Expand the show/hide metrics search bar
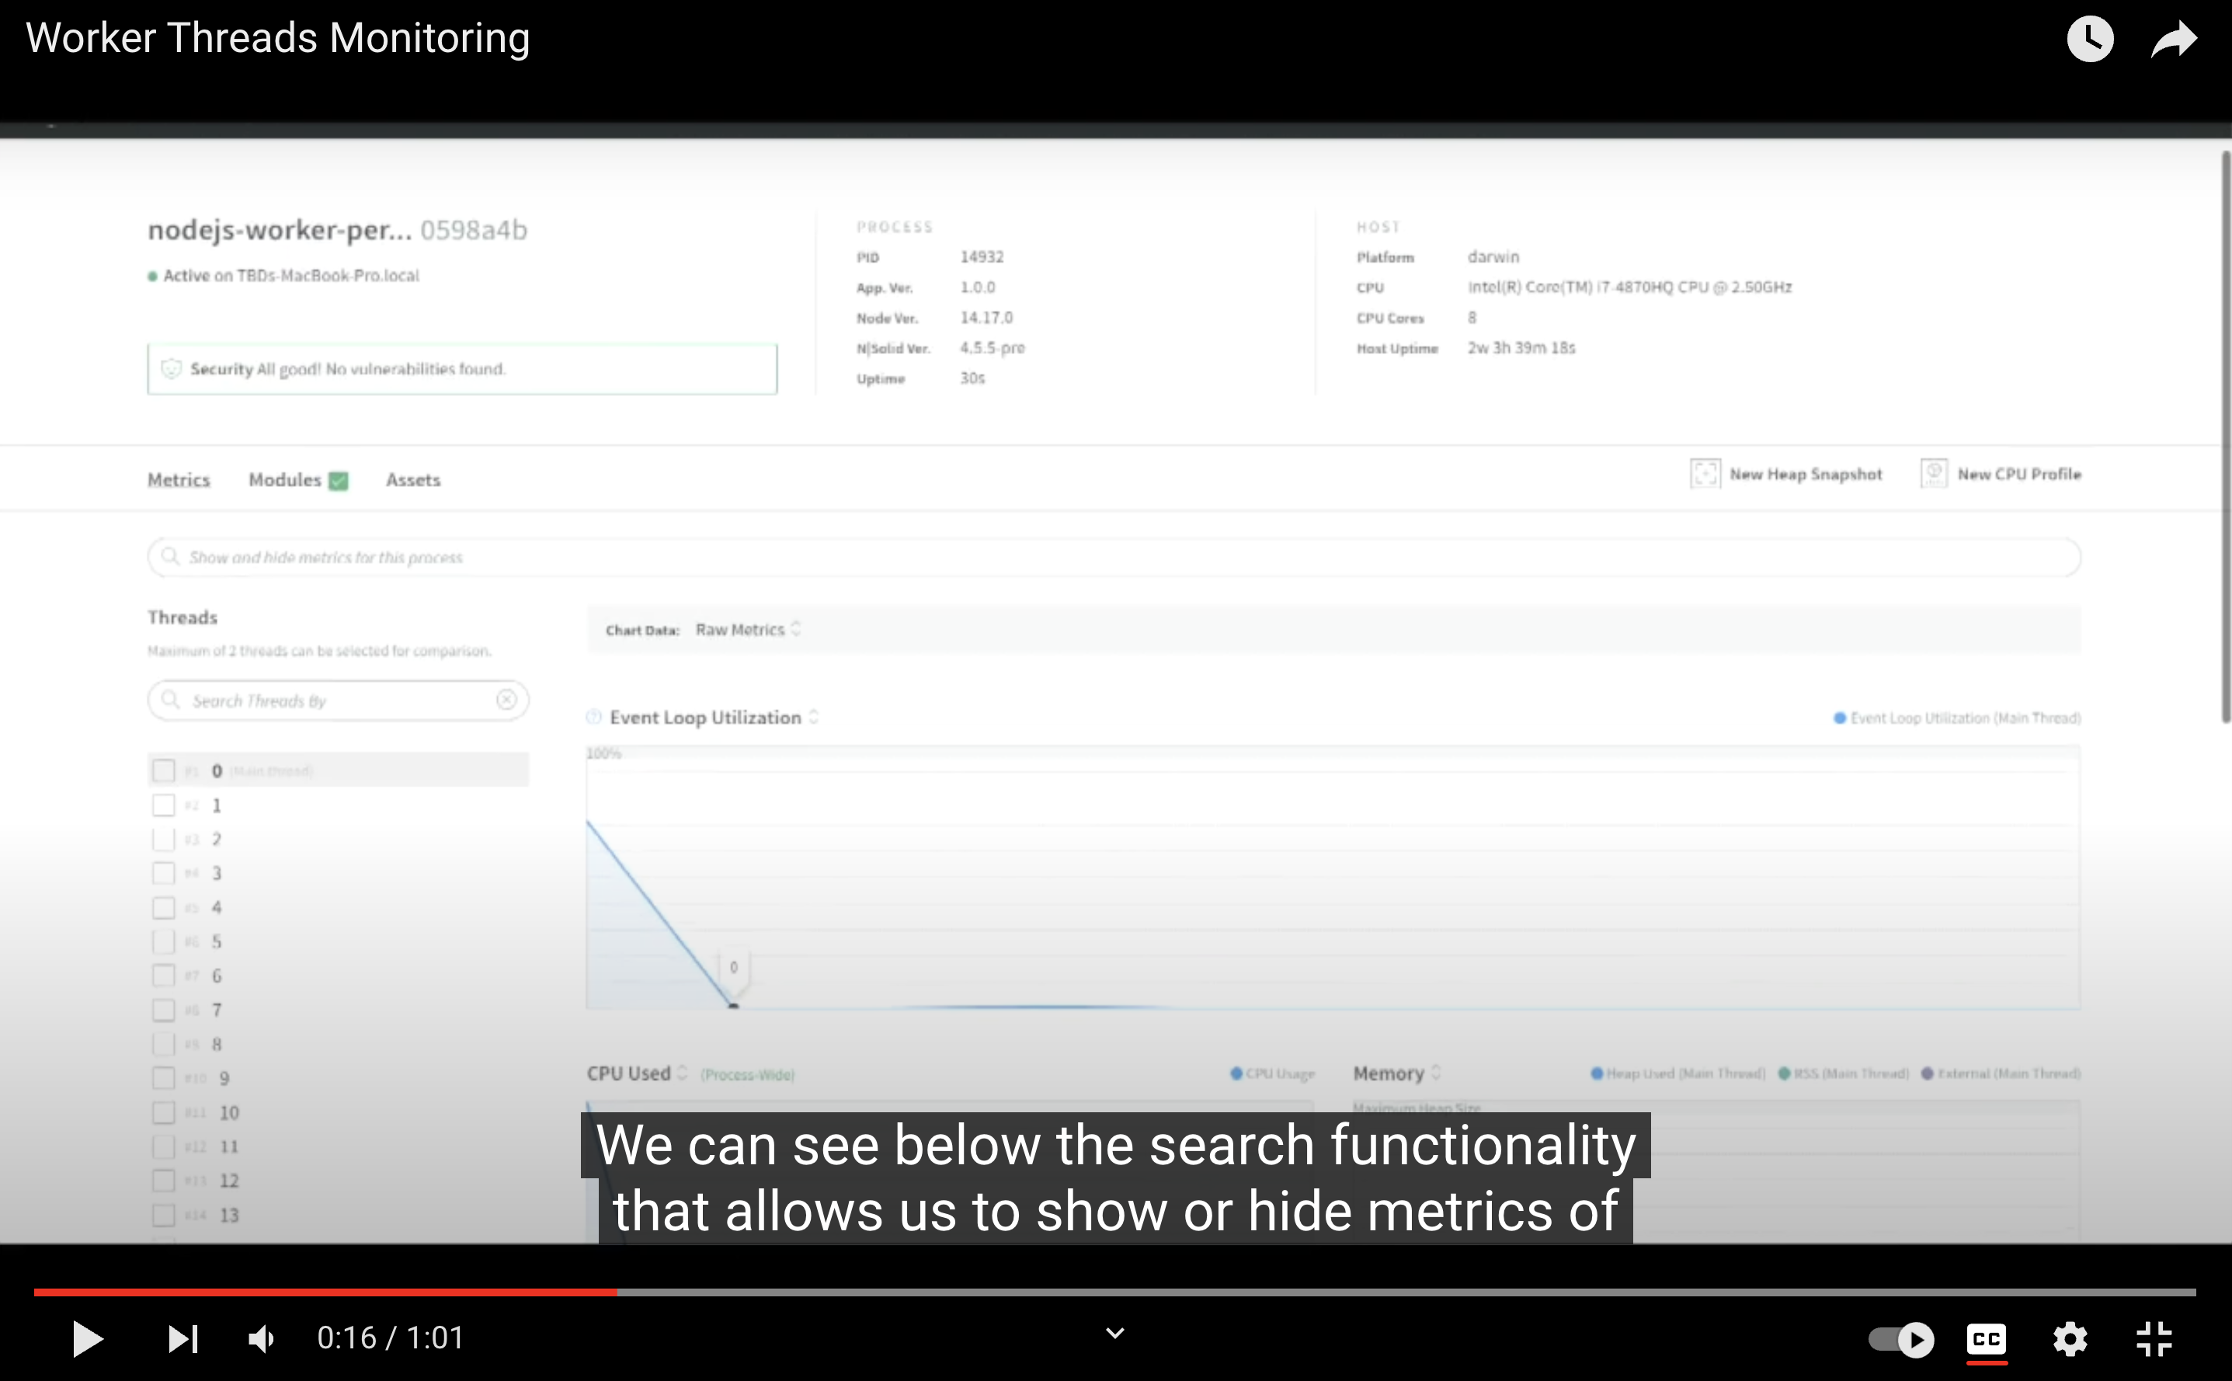Viewport: 2232px width, 1381px height. [x=1113, y=555]
